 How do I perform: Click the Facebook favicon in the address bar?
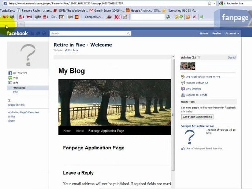[x=5, y=3]
